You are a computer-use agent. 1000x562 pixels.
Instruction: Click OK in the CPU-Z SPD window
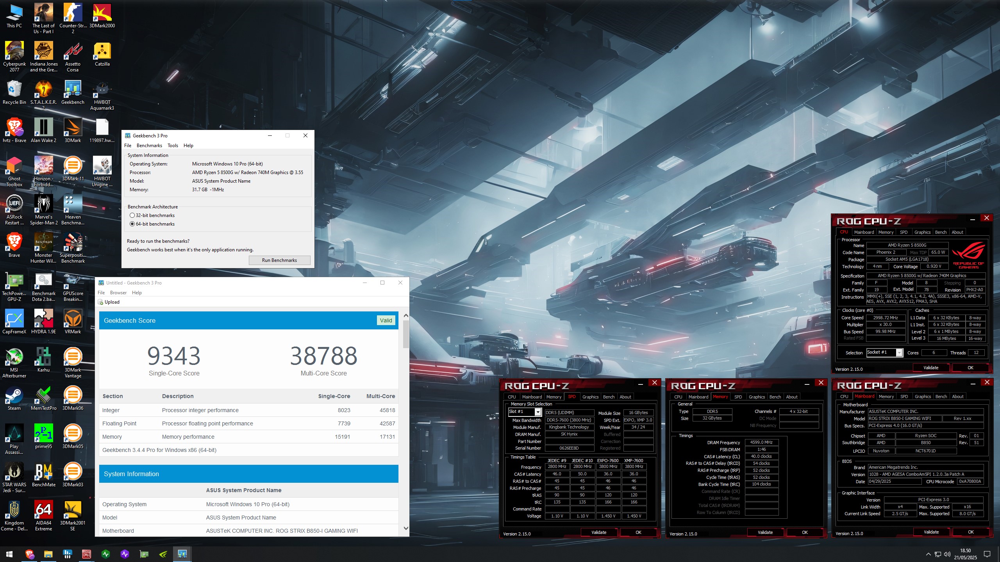click(638, 532)
